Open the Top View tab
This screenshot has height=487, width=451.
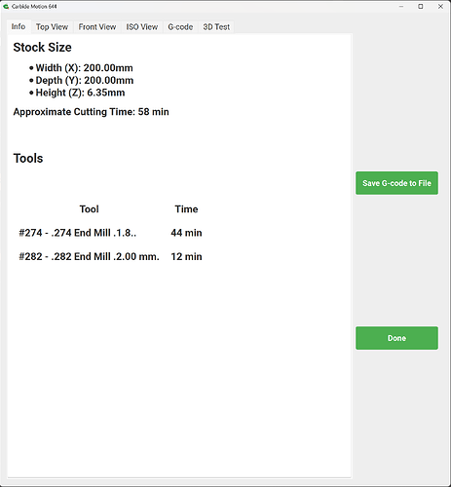(52, 27)
